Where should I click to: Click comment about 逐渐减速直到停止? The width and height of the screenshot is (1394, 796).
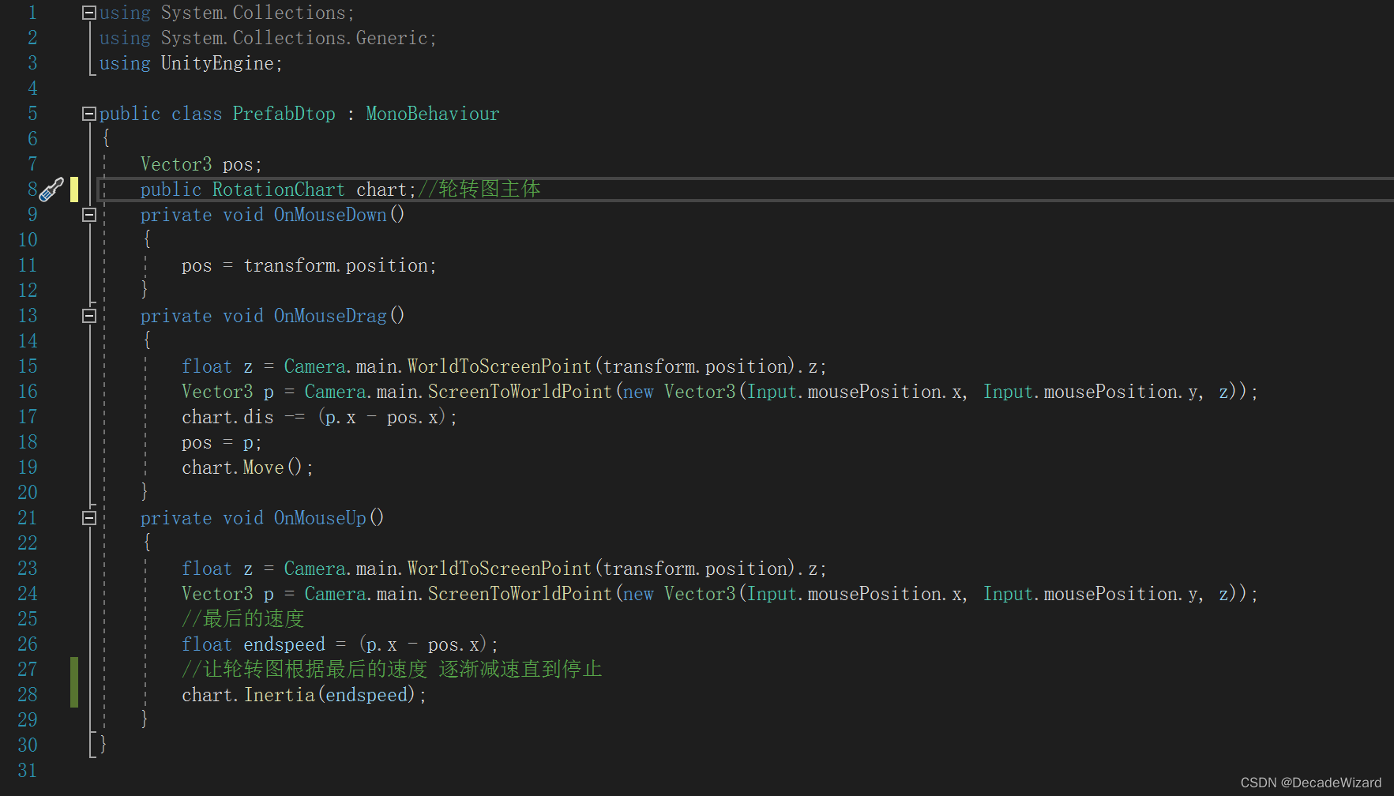pos(392,670)
